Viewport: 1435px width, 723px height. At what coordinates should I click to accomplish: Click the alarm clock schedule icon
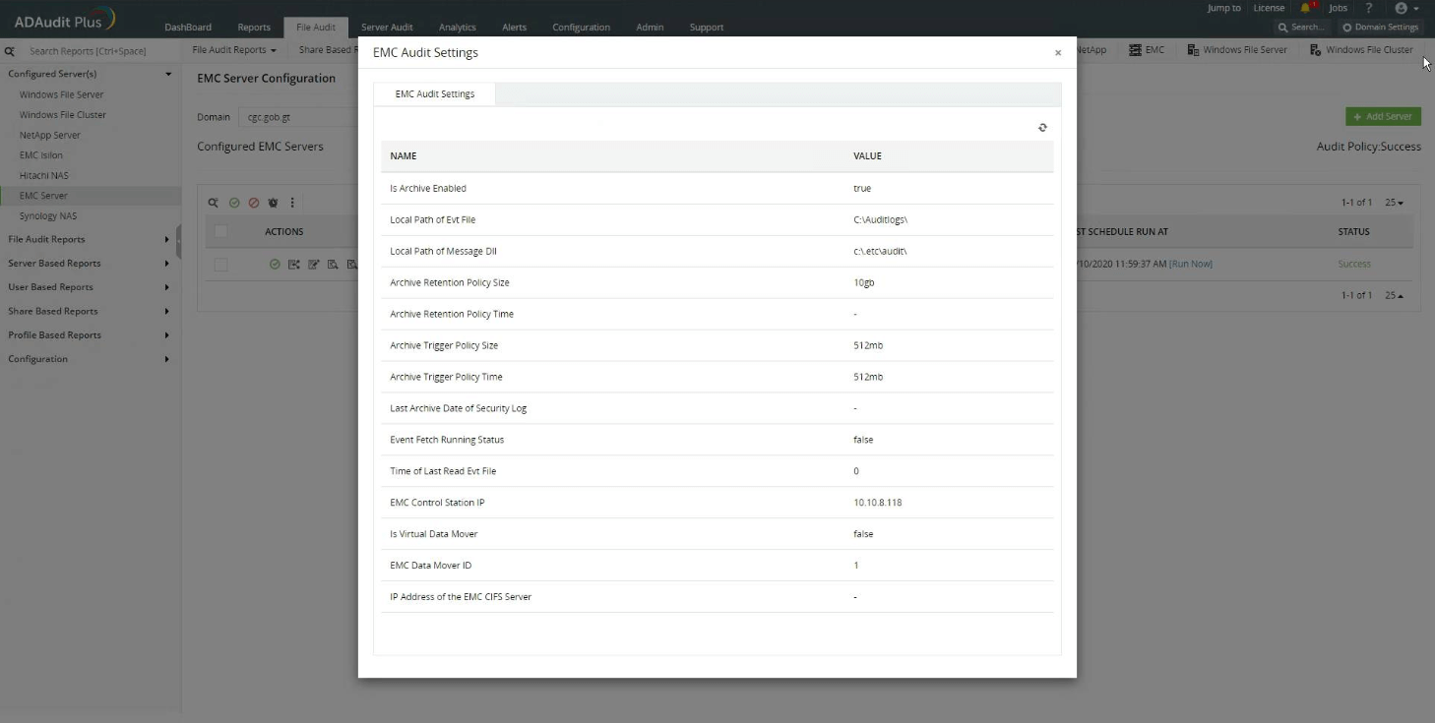[273, 203]
